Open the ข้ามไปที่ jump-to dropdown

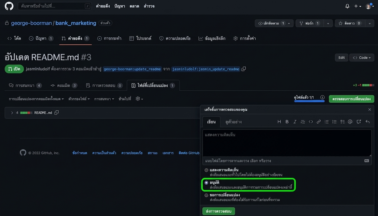(125, 99)
